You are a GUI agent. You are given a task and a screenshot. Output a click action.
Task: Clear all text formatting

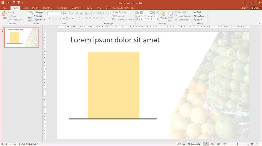pyautogui.click(x=81, y=14)
